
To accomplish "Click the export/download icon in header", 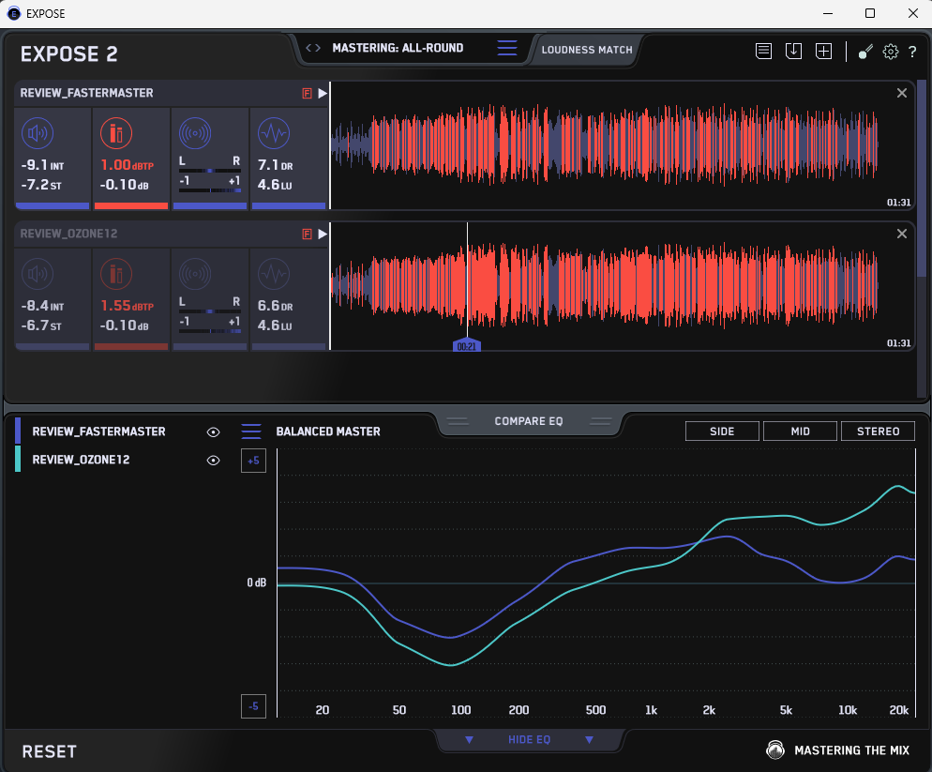I will pyautogui.click(x=793, y=52).
